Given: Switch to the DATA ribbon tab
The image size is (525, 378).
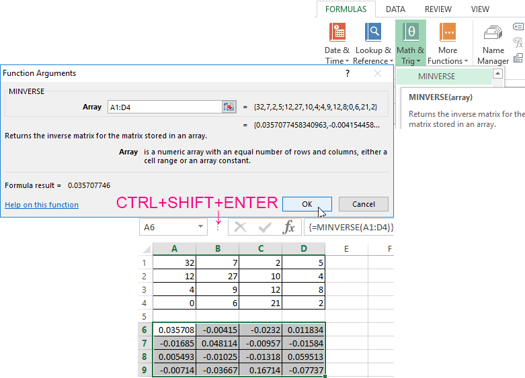Looking at the screenshot, I should tap(395, 9).
